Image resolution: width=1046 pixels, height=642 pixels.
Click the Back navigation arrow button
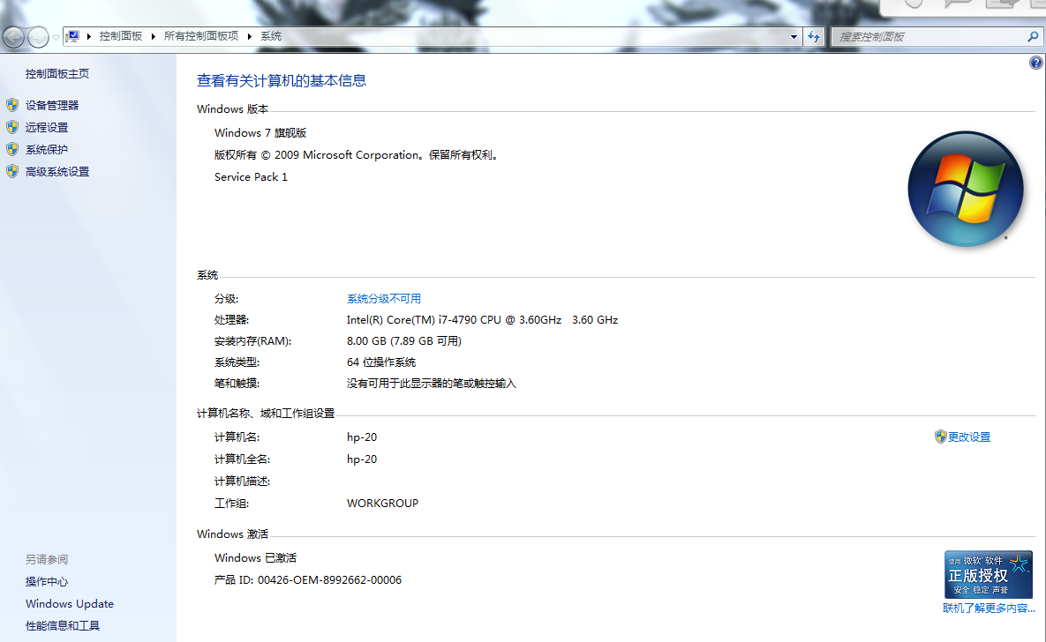(12, 37)
